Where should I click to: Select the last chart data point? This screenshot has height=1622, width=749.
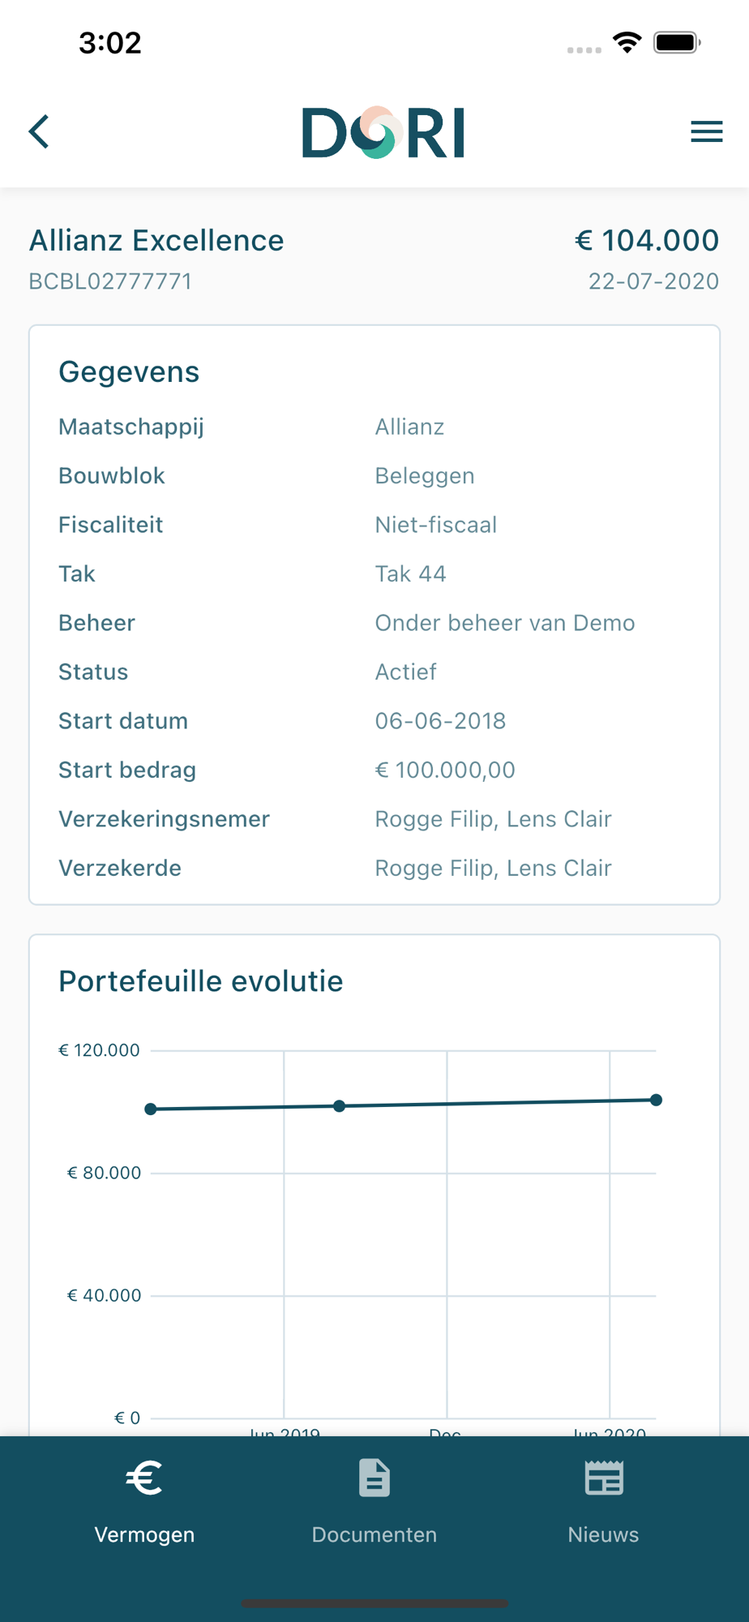click(x=657, y=1100)
